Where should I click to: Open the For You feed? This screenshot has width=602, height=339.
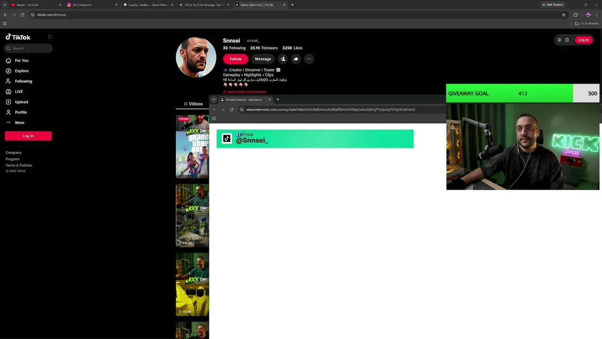click(x=17, y=60)
